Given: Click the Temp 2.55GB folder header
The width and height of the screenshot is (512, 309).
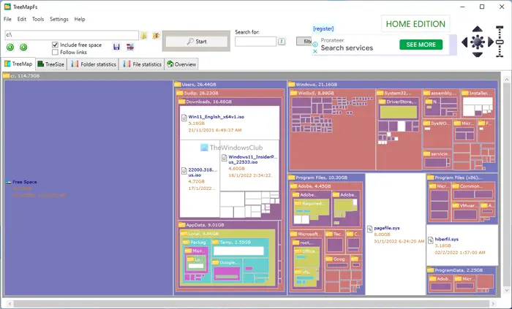Looking at the screenshot, I should [x=240, y=243].
